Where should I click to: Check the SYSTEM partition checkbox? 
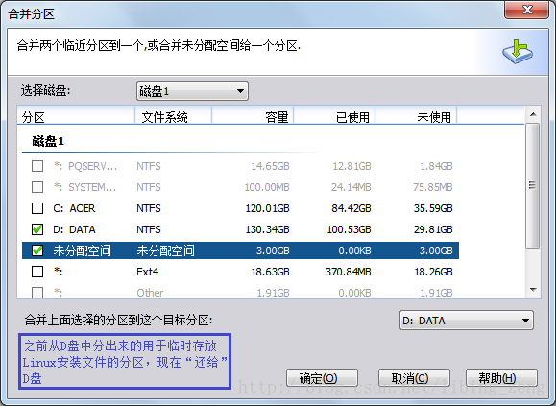pyautogui.click(x=37, y=187)
